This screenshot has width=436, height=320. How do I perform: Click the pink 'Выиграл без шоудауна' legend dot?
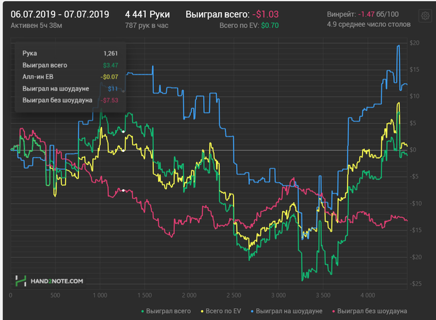coord(334,310)
